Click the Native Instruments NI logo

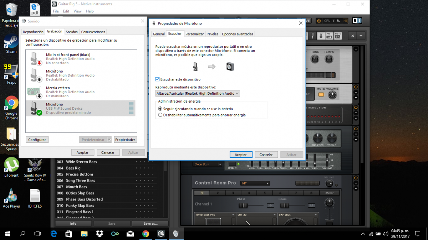[x=357, y=21]
